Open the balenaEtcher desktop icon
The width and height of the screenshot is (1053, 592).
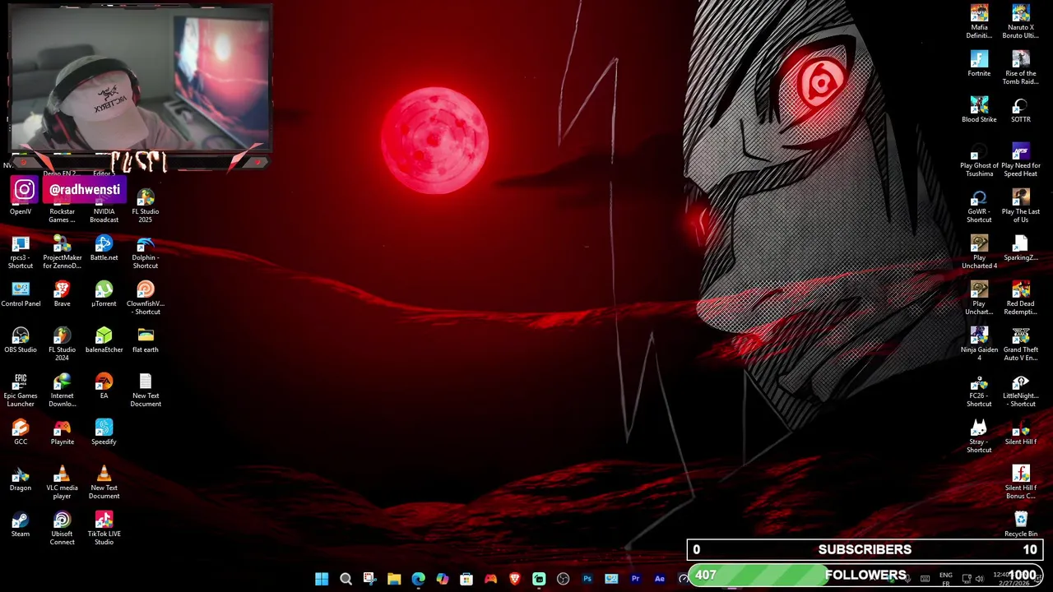104,340
